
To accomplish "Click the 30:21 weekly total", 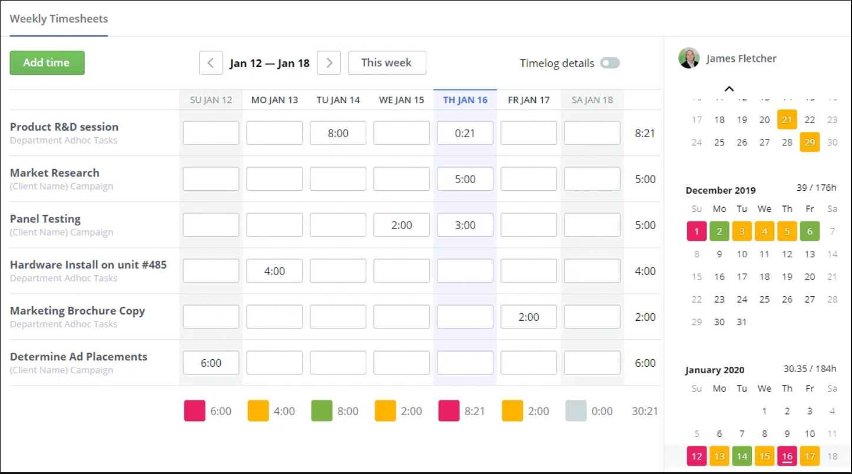I will pyautogui.click(x=645, y=411).
